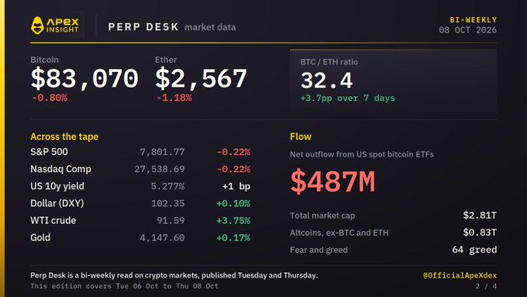Click the 2 / 4 page indicator
The image size is (527, 297).
click(x=486, y=286)
